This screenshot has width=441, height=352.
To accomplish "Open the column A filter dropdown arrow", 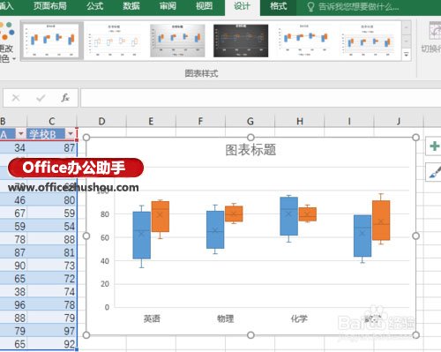I will point(20,134).
